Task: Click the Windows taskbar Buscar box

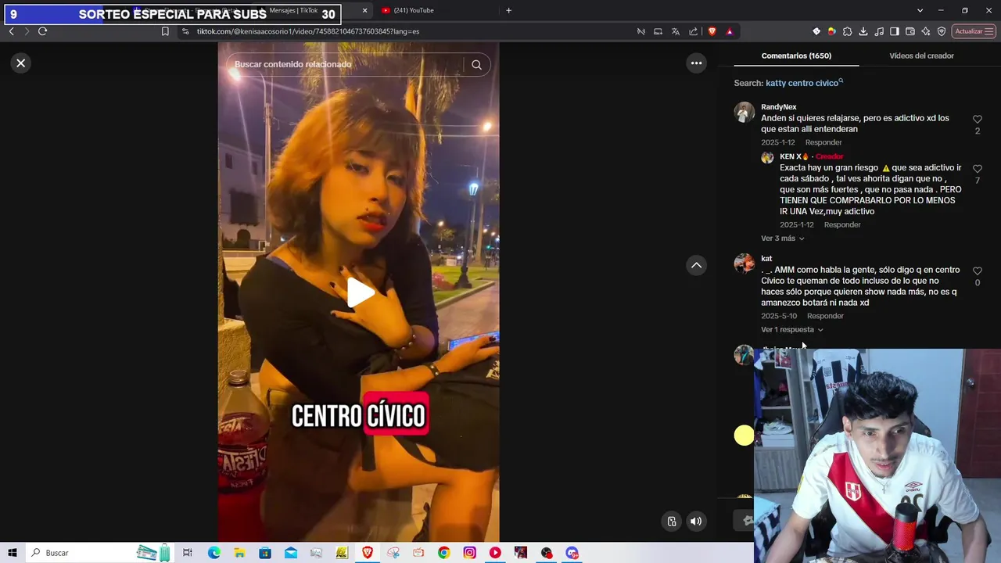Action: pyautogui.click(x=99, y=553)
